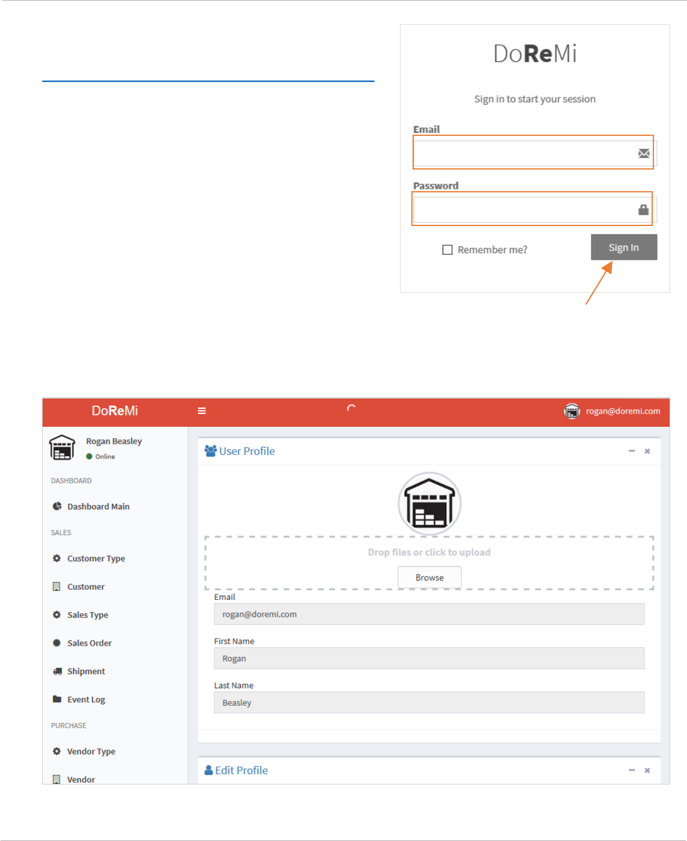The image size is (687, 841).
Task: Click the warehouse avatar beside rogan@doremi.com
Action: (x=572, y=411)
